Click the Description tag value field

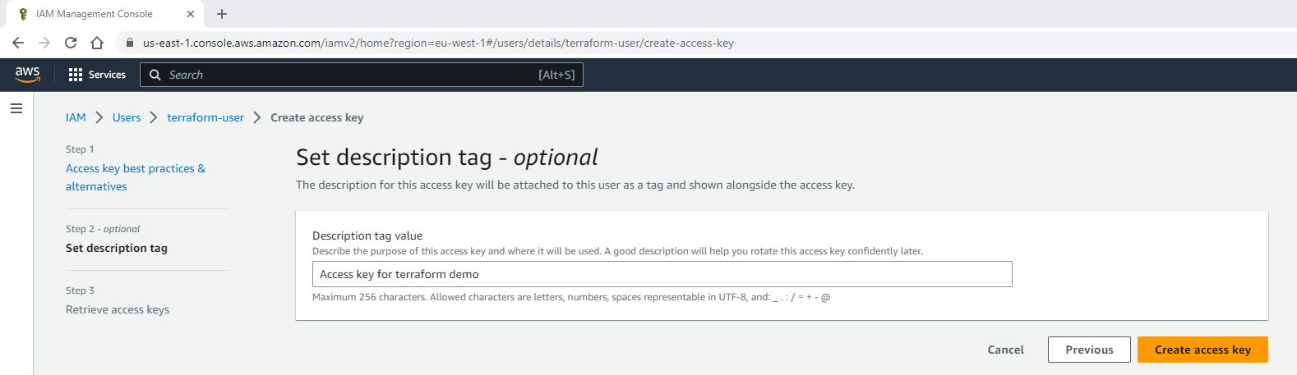click(662, 274)
